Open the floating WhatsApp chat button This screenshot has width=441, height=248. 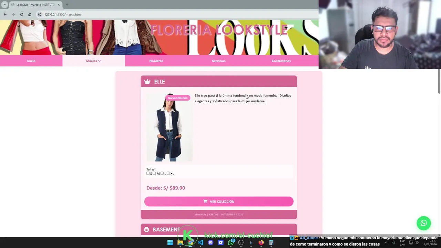pos(424,223)
